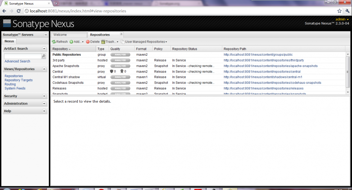Click Analyze for Central M1 shadow
Screen dimensions: 352x190
pyautogui.click(x=120, y=77)
